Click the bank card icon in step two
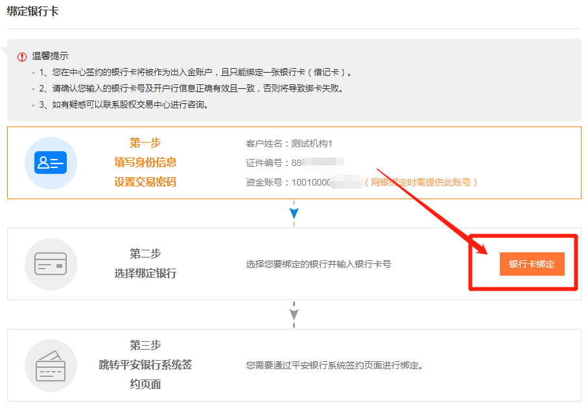The width and height of the screenshot is (588, 410). (x=51, y=264)
